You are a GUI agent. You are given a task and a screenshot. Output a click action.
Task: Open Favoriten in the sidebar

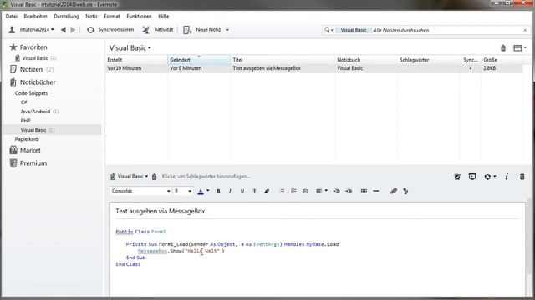tap(28, 47)
